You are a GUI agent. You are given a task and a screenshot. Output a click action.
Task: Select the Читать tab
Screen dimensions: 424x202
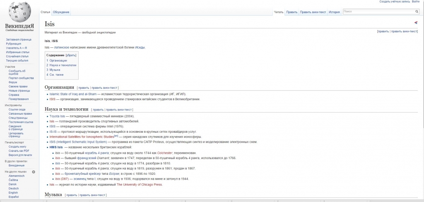[x=279, y=12]
